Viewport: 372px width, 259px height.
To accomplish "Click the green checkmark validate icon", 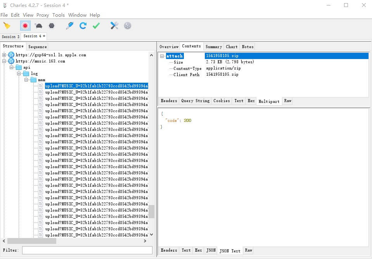I will click(96, 26).
